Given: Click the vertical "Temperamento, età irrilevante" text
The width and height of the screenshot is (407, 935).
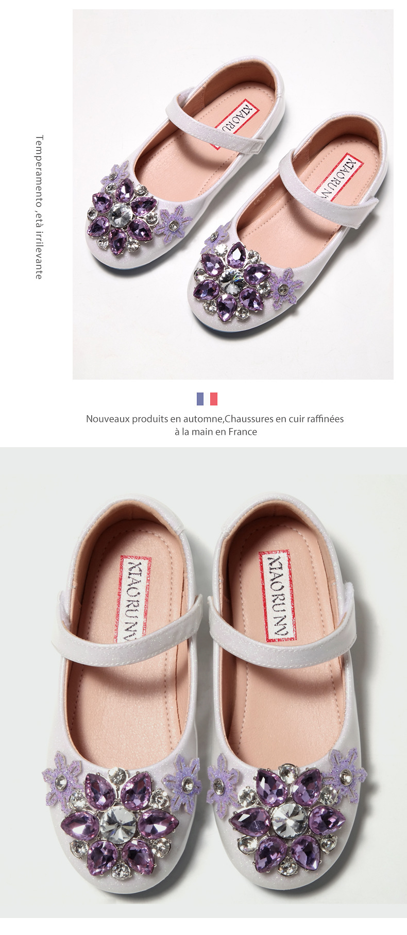Looking at the screenshot, I should pos(39,207).
